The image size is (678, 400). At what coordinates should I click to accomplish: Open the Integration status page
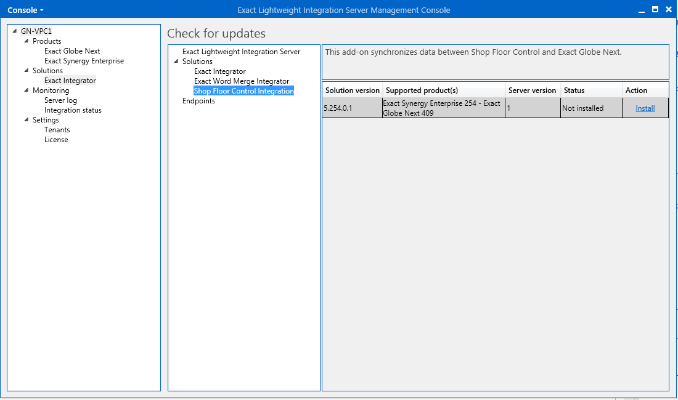tap(73, 110)
